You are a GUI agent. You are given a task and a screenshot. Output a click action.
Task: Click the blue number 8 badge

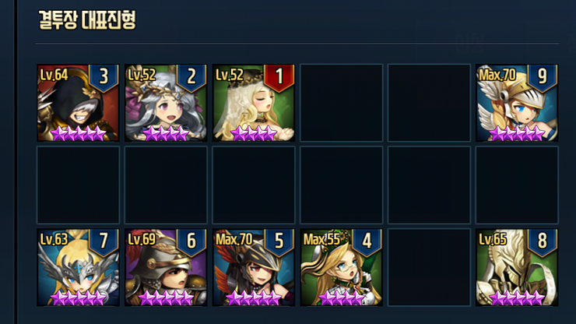point(543,242)
